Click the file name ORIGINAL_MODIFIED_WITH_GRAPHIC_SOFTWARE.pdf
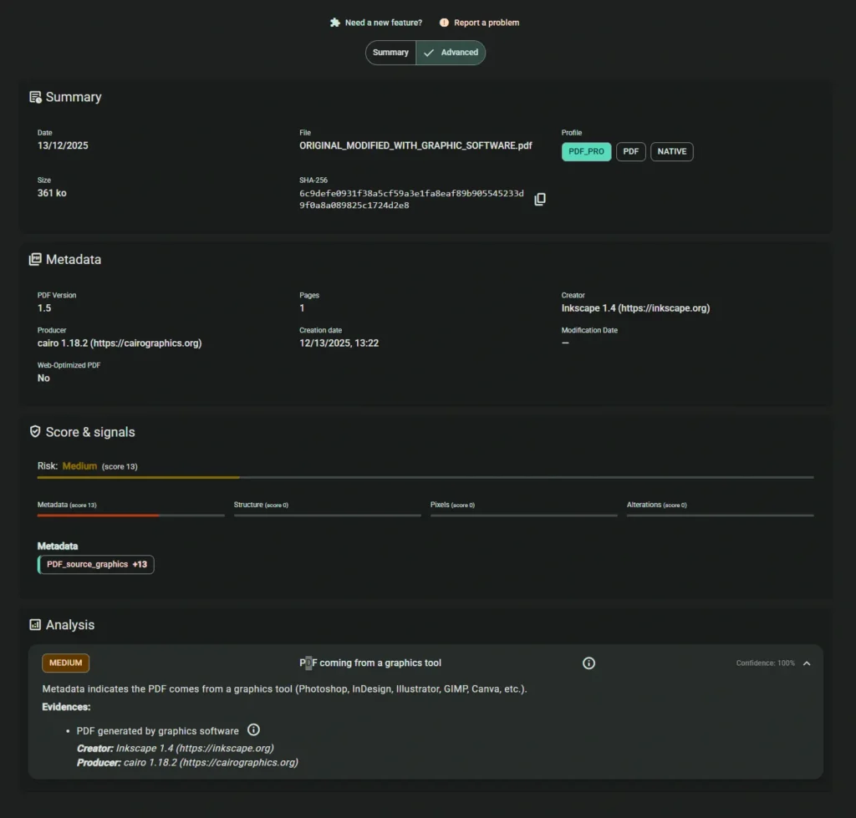The image size is (856, 818). (415, 145)
